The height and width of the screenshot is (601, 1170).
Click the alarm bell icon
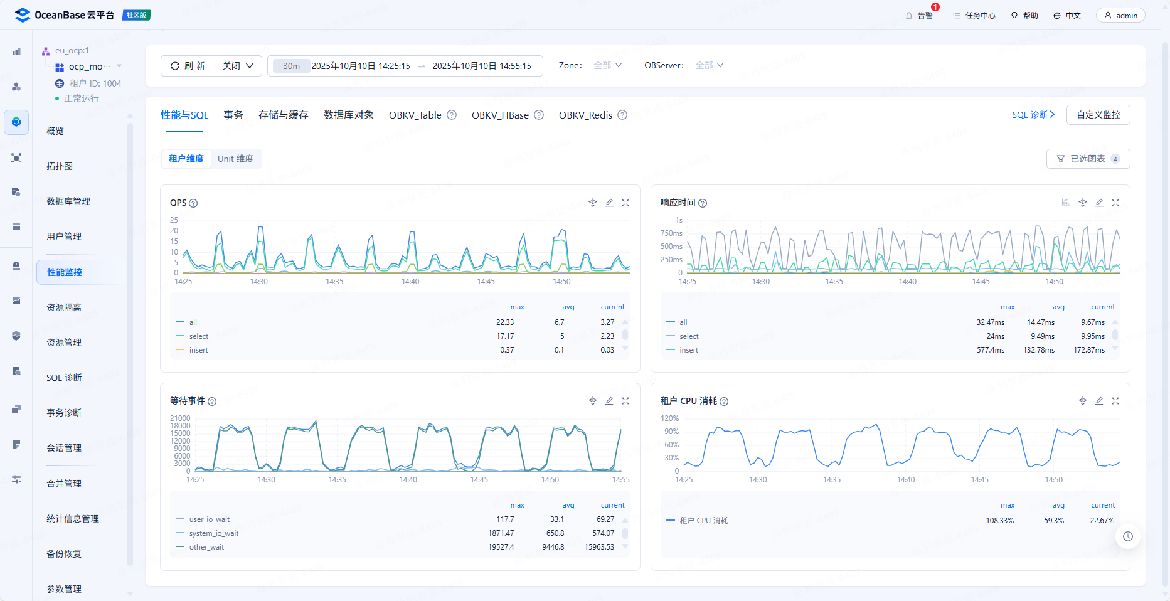click(909, 16)
